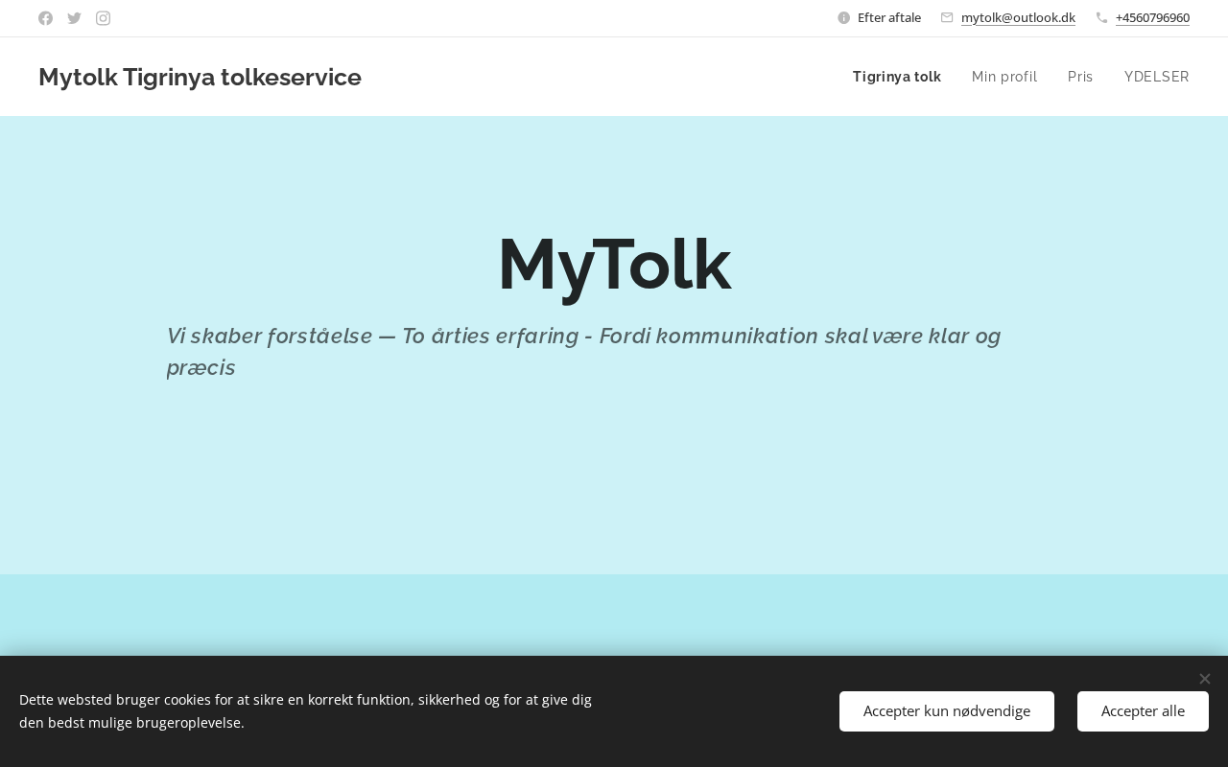
Task: Open the YDELSER menu item
Action: 1157,77
